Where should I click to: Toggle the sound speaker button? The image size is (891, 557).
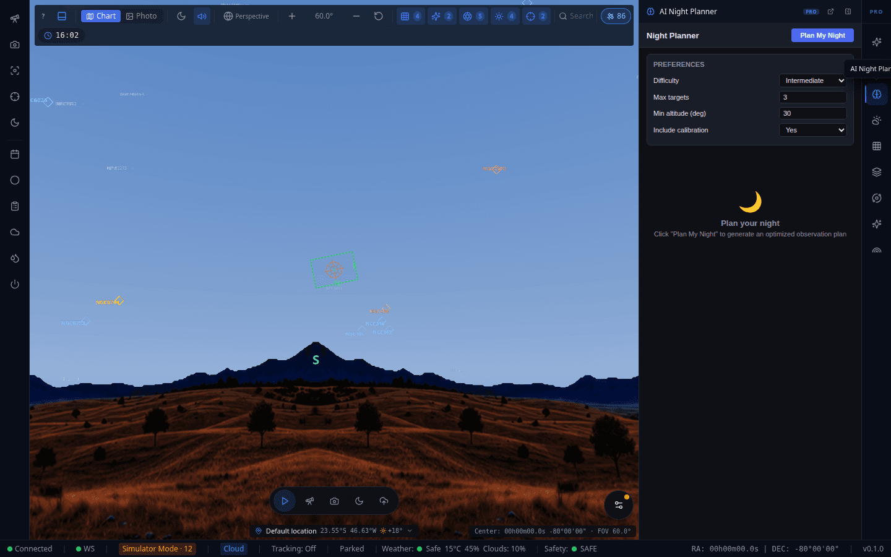point(202,16)
